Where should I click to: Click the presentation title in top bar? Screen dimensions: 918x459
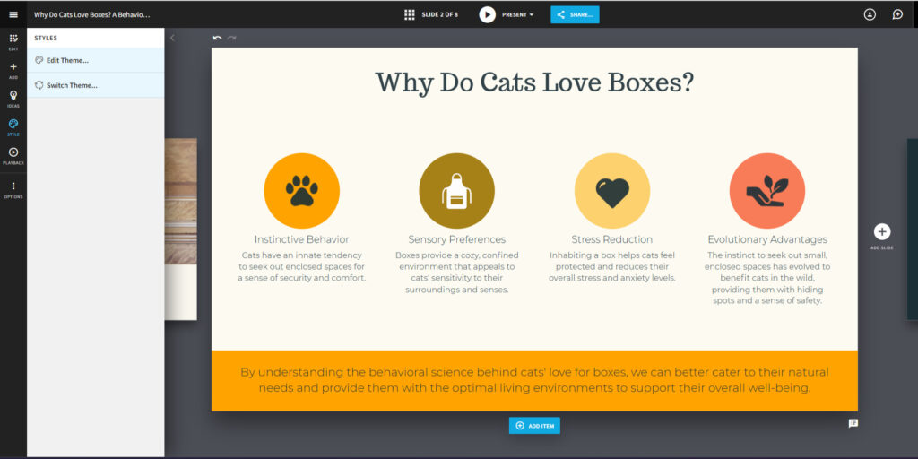[92, 14]
